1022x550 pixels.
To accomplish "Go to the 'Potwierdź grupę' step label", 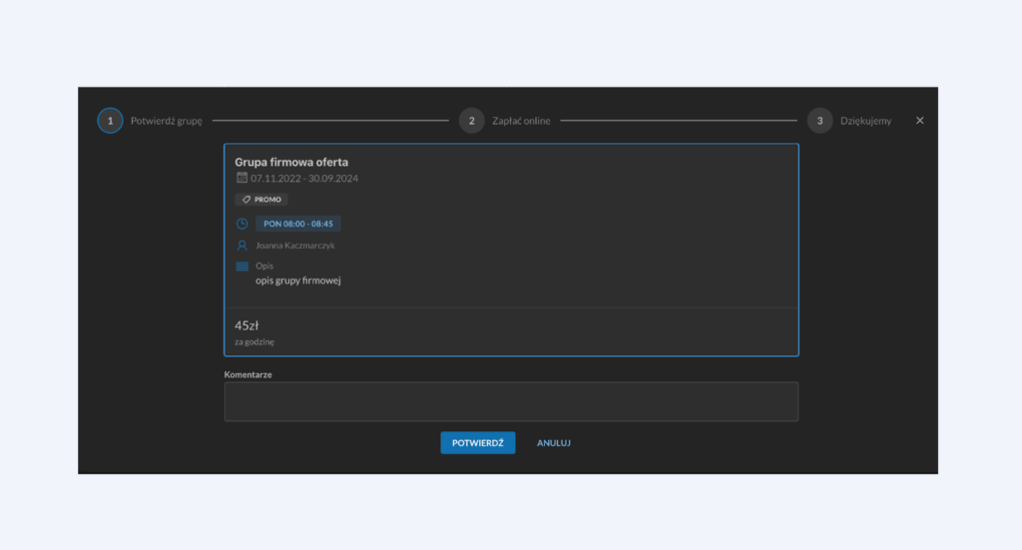I will tap(167, 121).
